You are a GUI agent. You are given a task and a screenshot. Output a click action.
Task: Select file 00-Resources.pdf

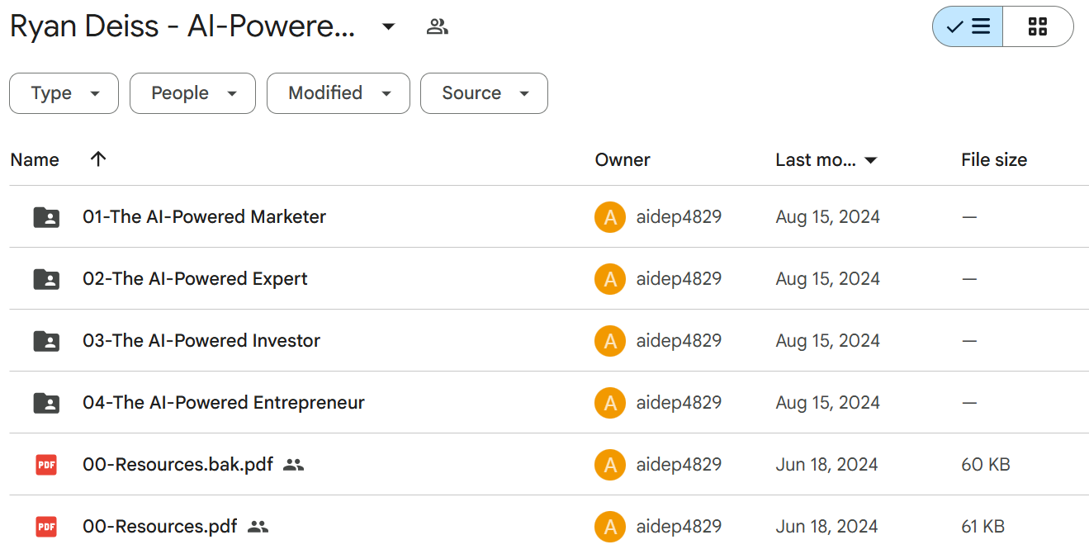click(160, 527)
